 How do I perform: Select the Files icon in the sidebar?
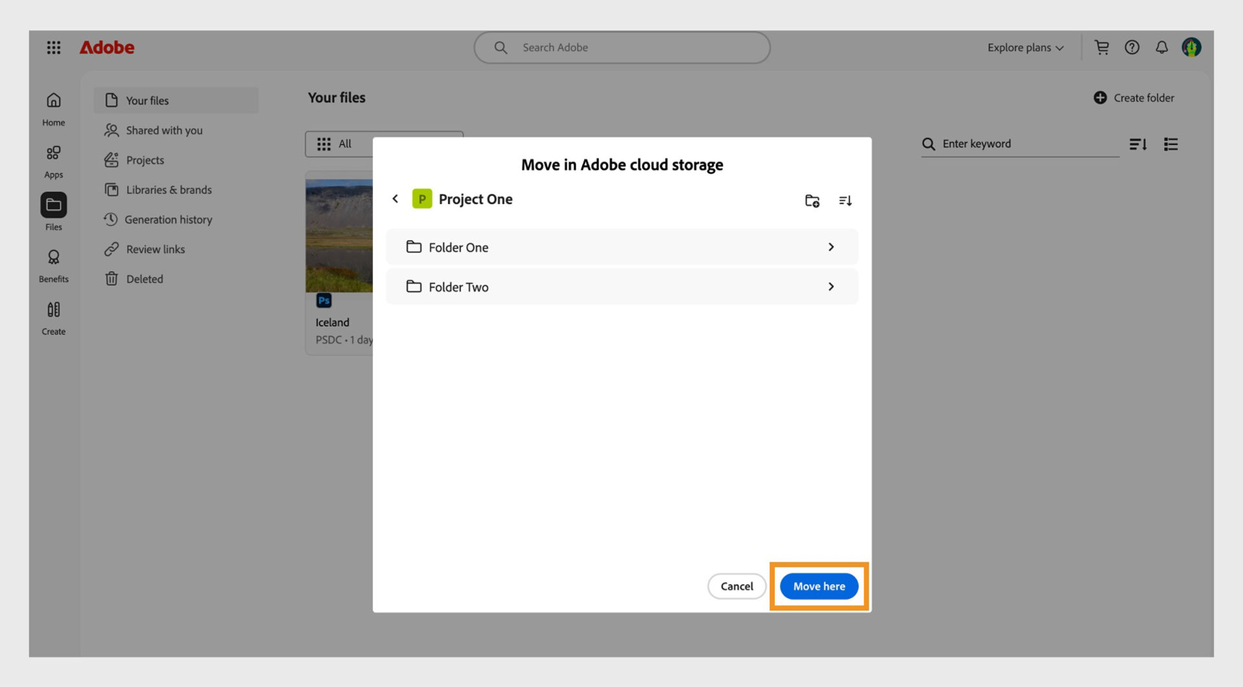54,206
